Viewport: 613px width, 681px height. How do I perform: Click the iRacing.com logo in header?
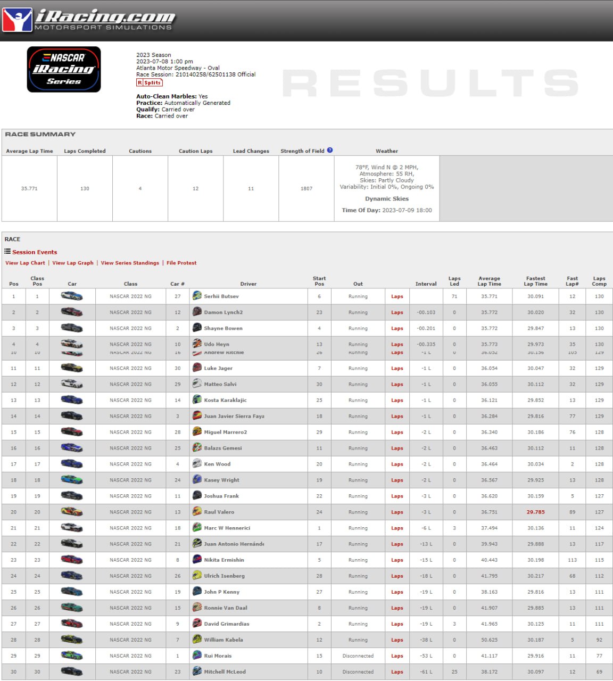(88, 20)
